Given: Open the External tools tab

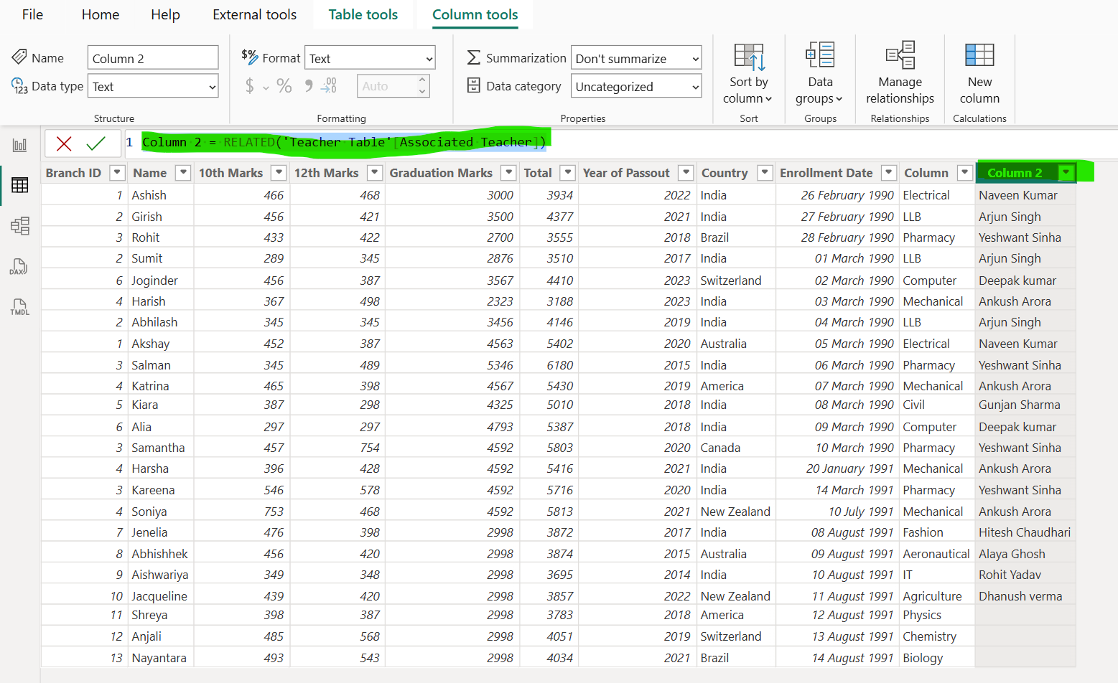Looking at the screenshot, I should point(254,14).
